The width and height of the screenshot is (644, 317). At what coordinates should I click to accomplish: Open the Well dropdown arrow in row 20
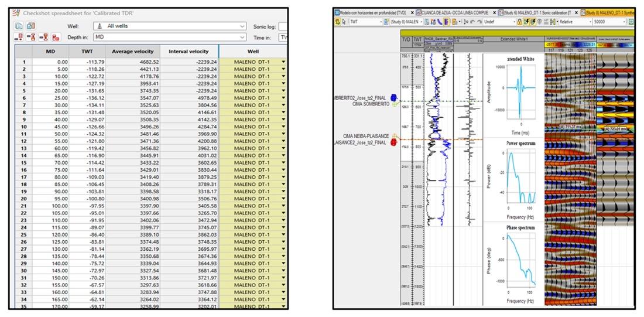click(283, 199)
